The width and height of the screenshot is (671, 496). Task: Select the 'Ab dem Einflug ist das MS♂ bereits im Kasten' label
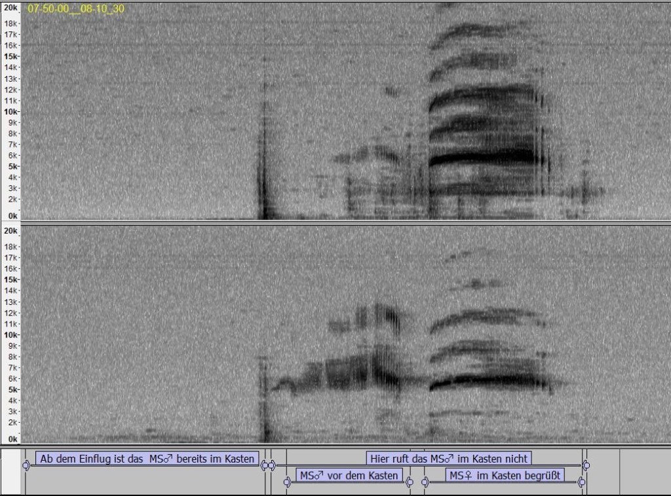(147, 459)
